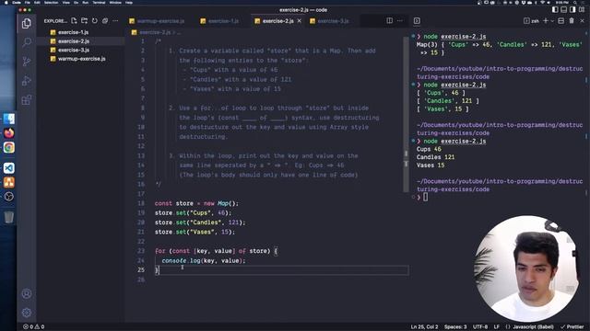Screen dimensions: 590x331
Task: Launch Firefox from the Dock
Action: (8, 132)
